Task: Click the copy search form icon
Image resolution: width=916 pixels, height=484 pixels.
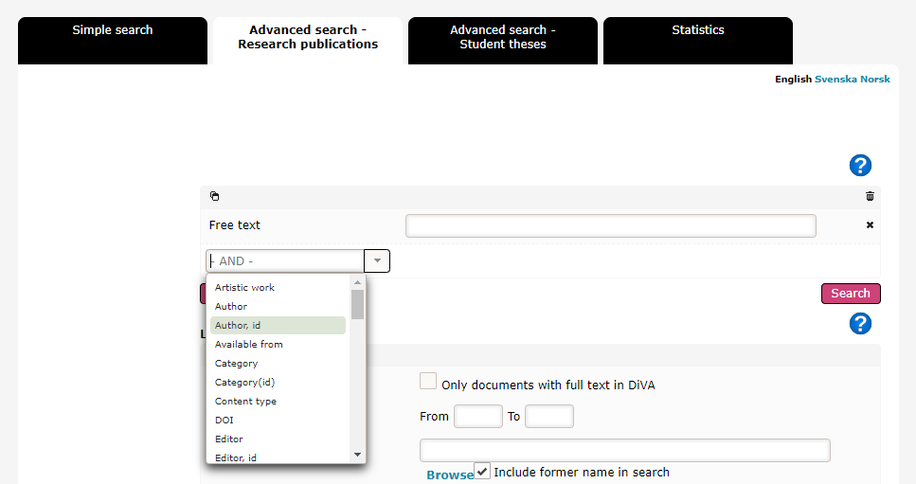Action: click(x=215, y=197)
